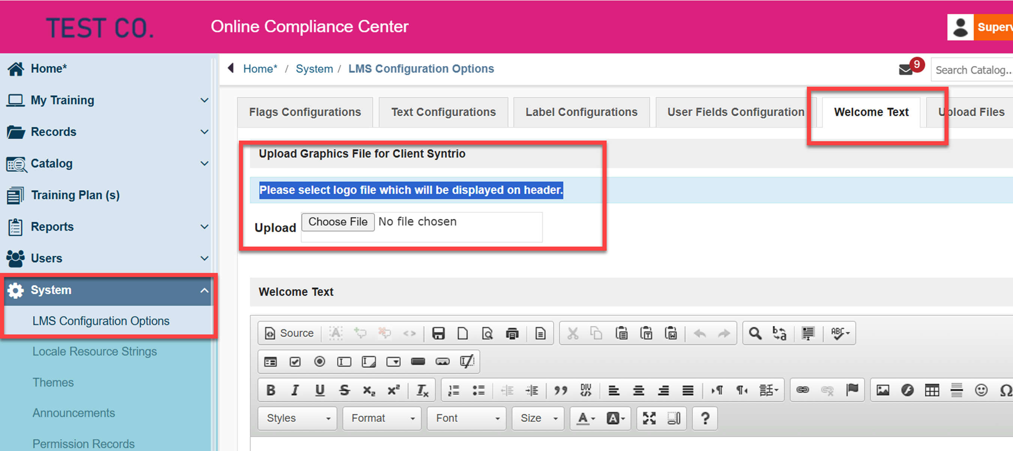1013x451 pixels.
Task: Click Choose File upload button
Action: click(338, 222)
